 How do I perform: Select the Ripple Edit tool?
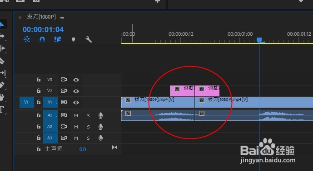(x=2, y=48)
